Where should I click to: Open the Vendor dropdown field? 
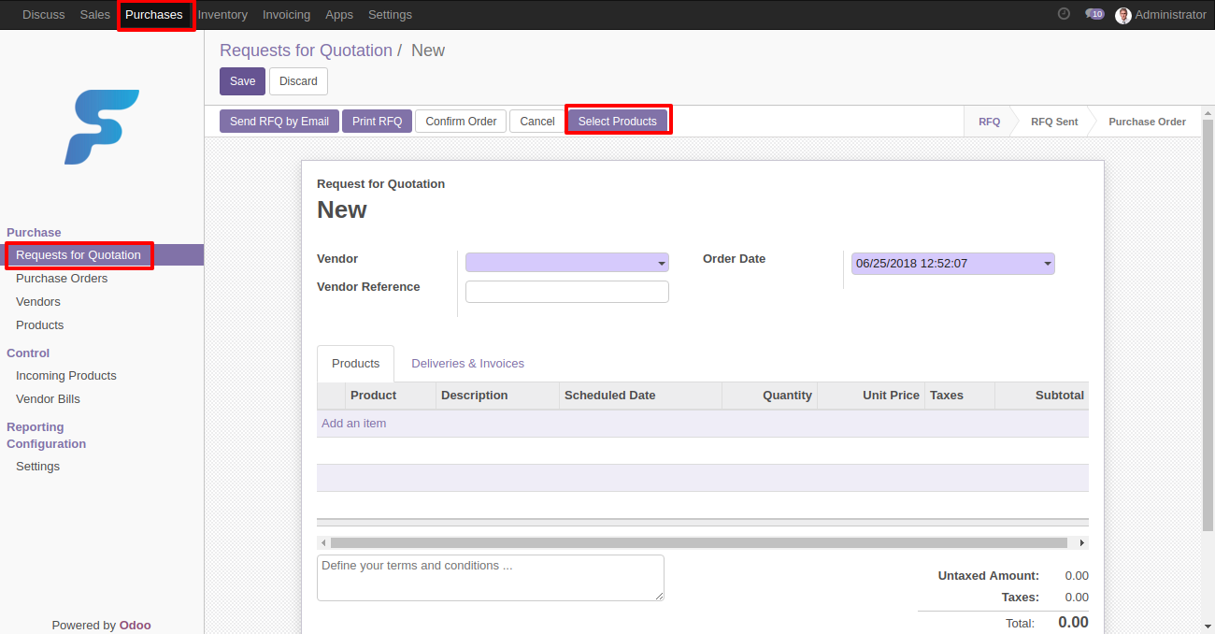coord(567,263)
